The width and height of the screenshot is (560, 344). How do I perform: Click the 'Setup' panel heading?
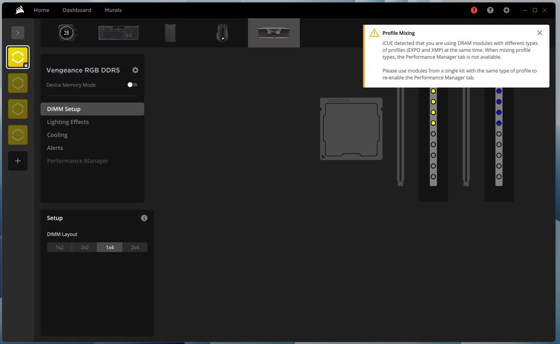coord(55,218)
